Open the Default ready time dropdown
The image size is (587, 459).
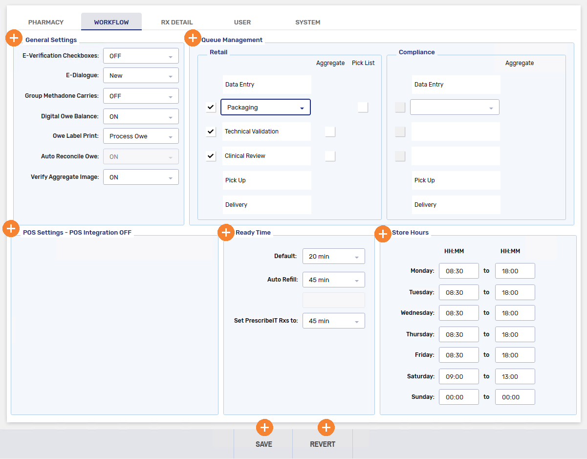[x=334, y=256]
